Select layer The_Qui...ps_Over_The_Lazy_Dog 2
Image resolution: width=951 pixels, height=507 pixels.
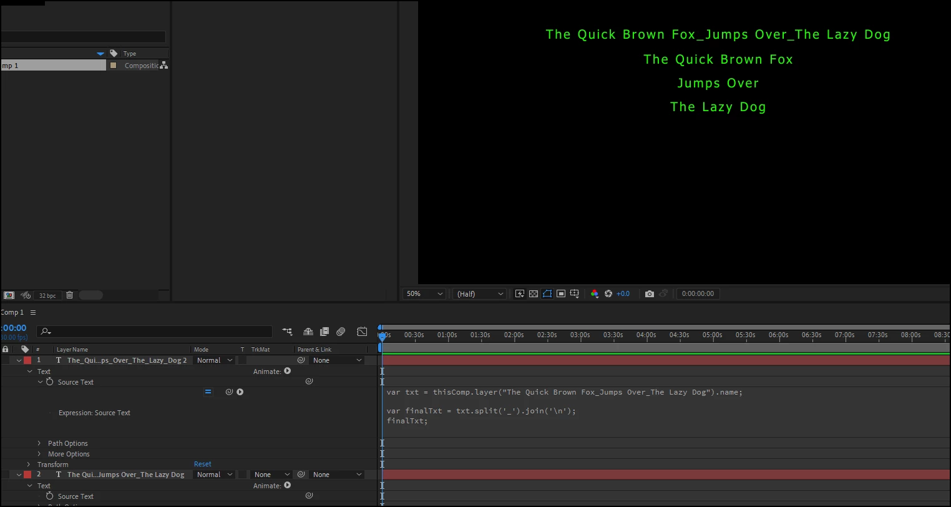[x=127, y=360]
